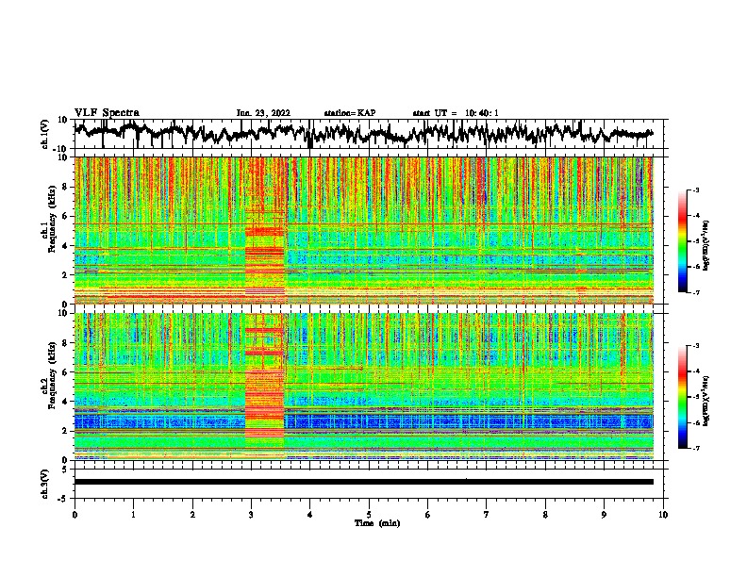Select the "start UT = 10:40: 1" text
Viewport: 747px width, 577px height.
456,113
